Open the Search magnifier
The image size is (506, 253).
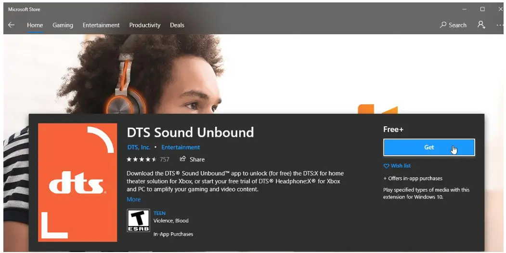443,25
